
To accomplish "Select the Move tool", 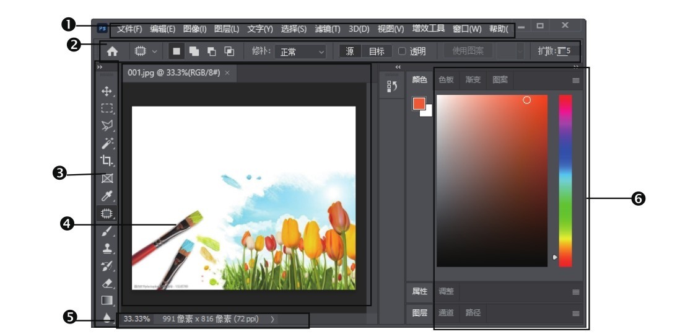I will [x=107, y=91].
